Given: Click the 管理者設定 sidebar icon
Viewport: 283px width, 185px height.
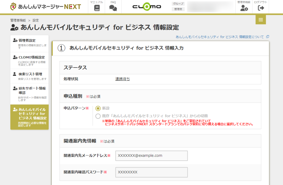Looking at the screenshot, I should click(x=15, y=40).
